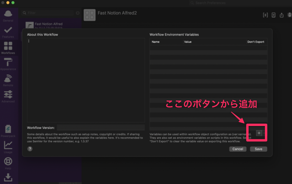Open the Powerpack tab
This screenshot has height=184, width=292.
pyautogui.click(x=8, y=131)
